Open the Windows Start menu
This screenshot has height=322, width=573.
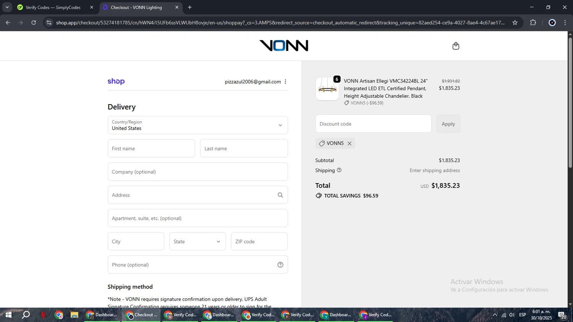8,315
